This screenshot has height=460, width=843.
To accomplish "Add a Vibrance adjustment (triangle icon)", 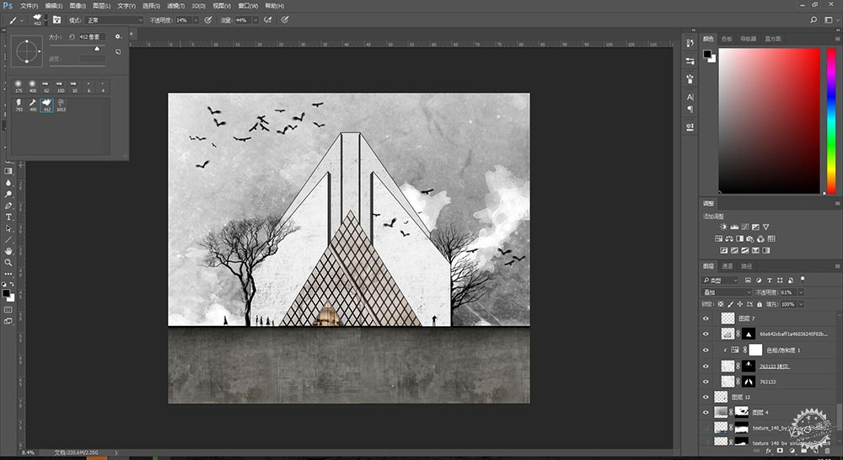I will (x=766, y=227).
